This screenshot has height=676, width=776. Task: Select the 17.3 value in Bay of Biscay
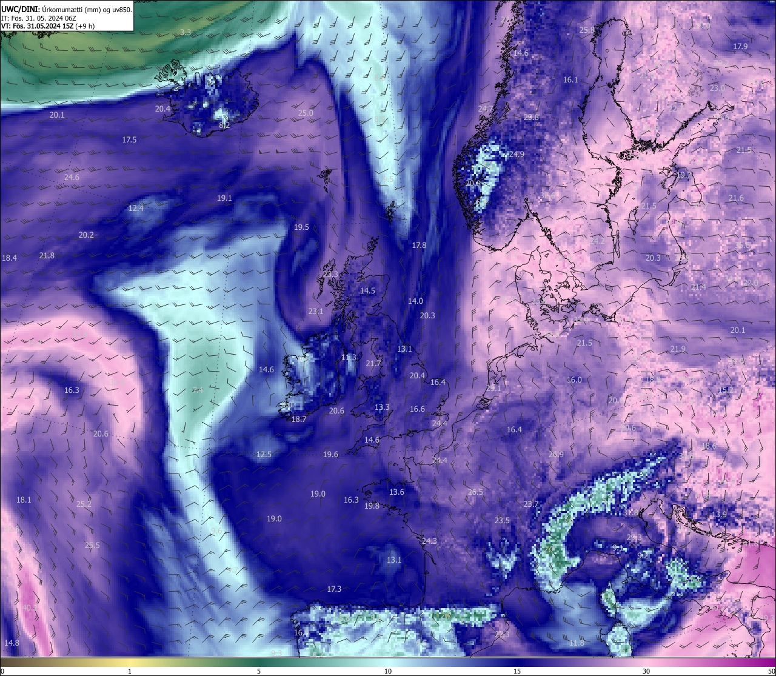point(334,589)
